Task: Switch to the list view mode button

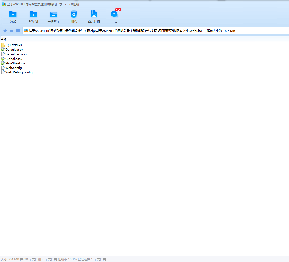Action: pos(18,31)
